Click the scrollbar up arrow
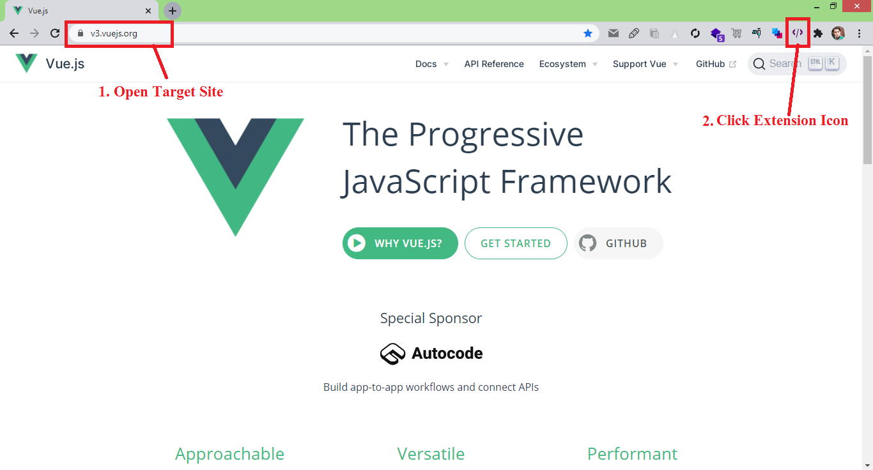The image size is (873, 470). click(x=868, y=50)
